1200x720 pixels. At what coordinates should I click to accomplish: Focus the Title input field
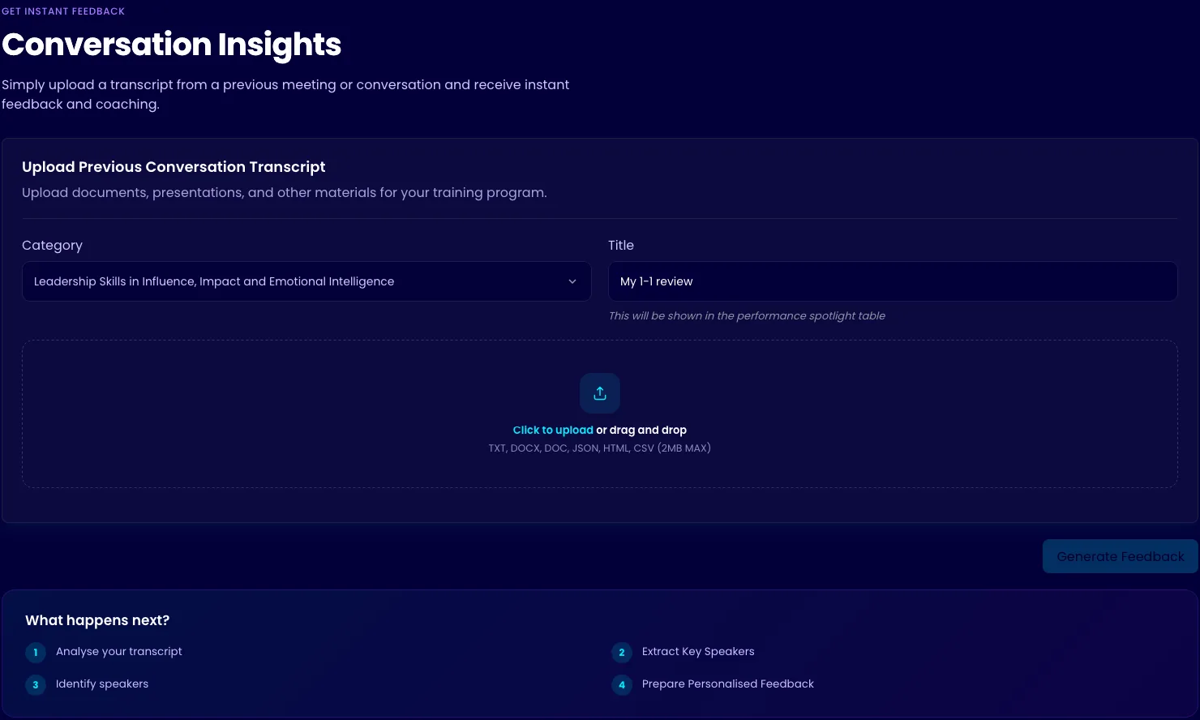pyautogui.click(x=893, y=281)
